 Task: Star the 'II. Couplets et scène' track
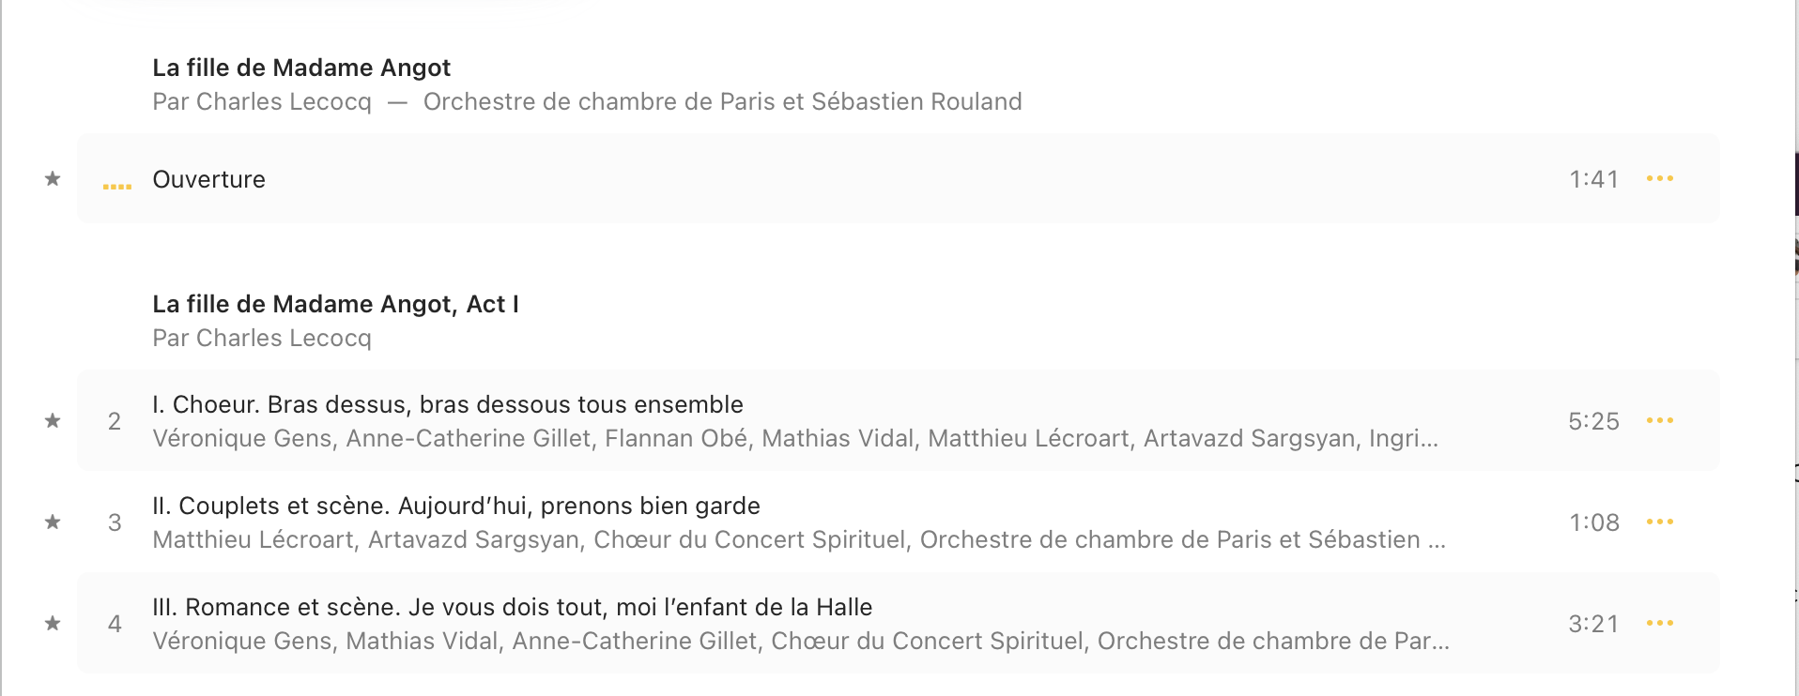click(x=53, y=522)
